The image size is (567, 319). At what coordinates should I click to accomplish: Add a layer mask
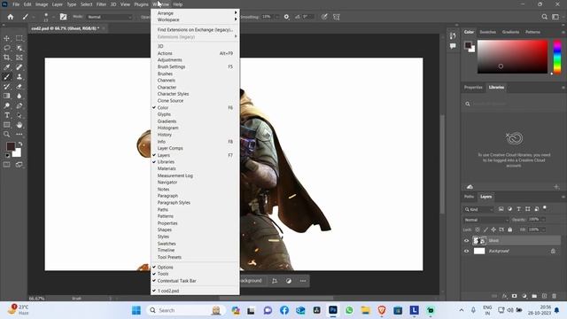pyautogui.click(x=514, y=296)
